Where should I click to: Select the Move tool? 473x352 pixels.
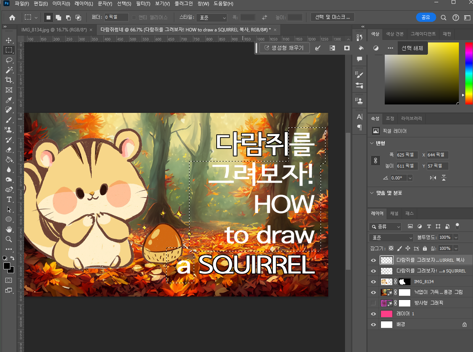click(8, 40)
